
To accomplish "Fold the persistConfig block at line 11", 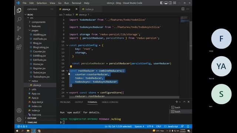I will pyautogui.click(x=67, y=45).
